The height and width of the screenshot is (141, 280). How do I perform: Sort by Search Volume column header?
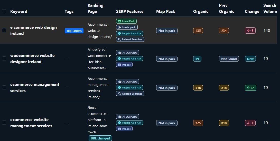[270, 8]
